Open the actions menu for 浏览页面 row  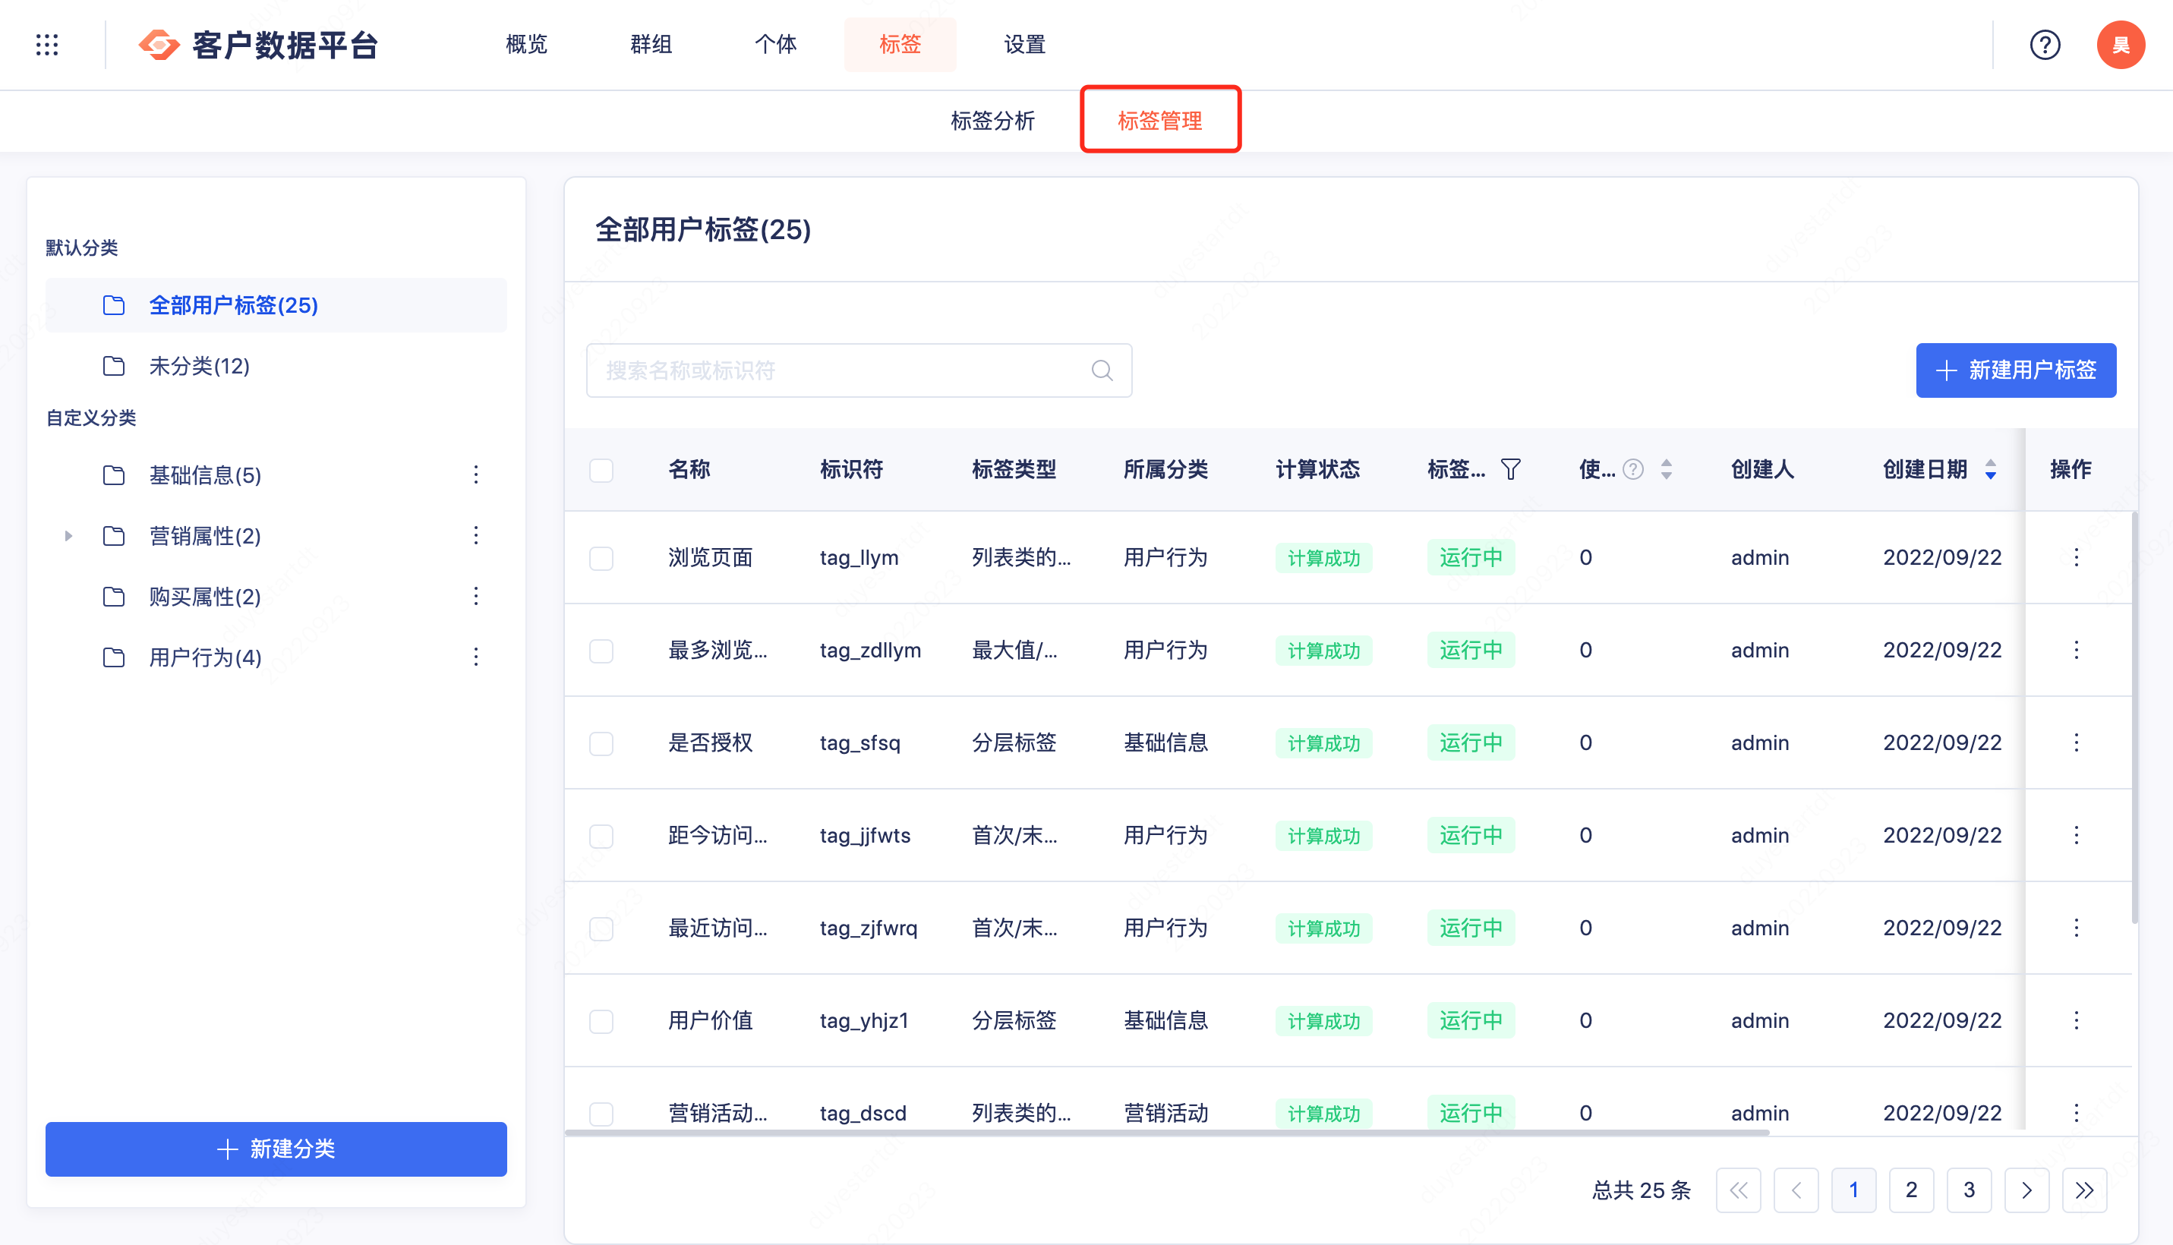click(2077, 556)
